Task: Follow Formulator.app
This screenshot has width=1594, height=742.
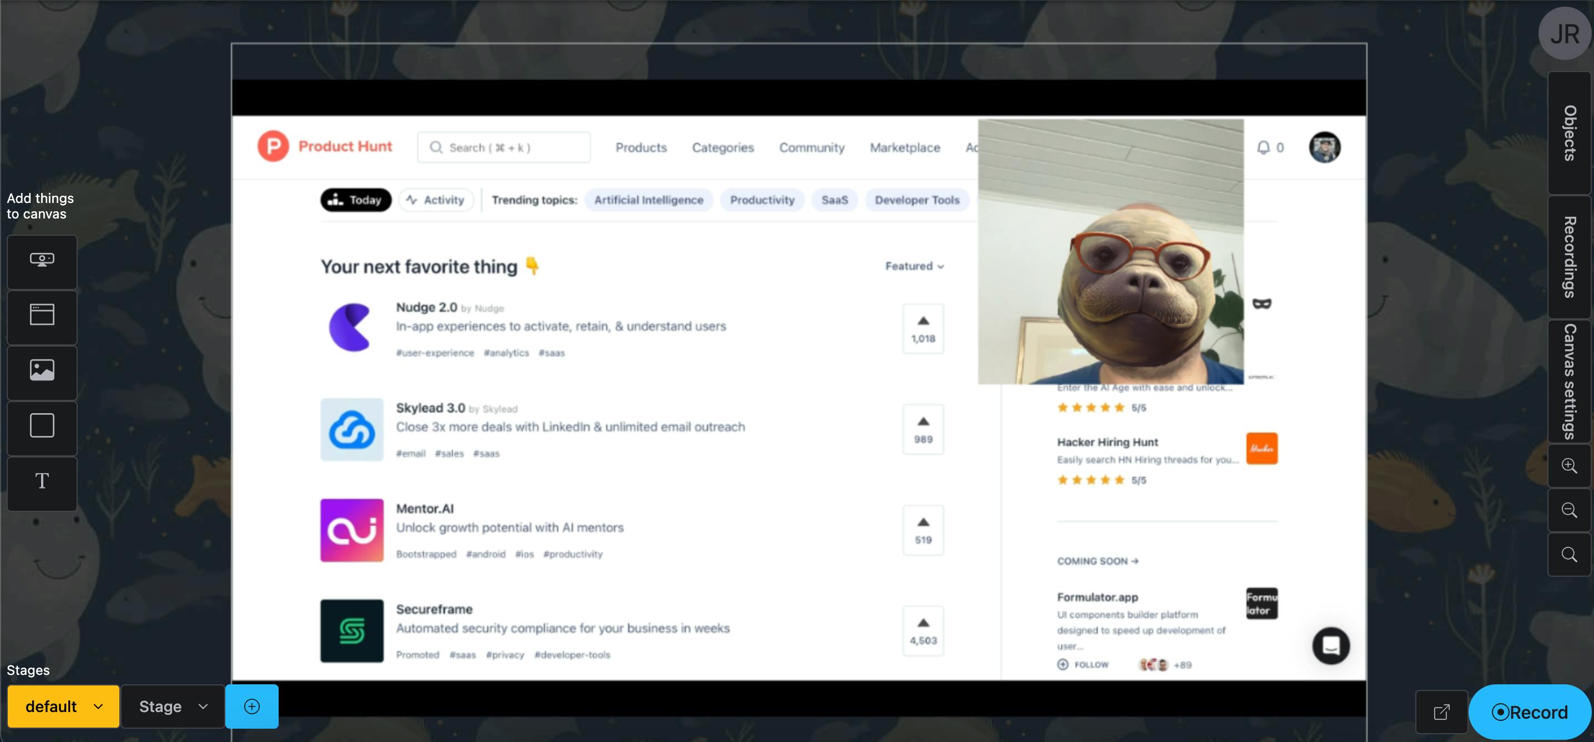Action: (1083, 665)
